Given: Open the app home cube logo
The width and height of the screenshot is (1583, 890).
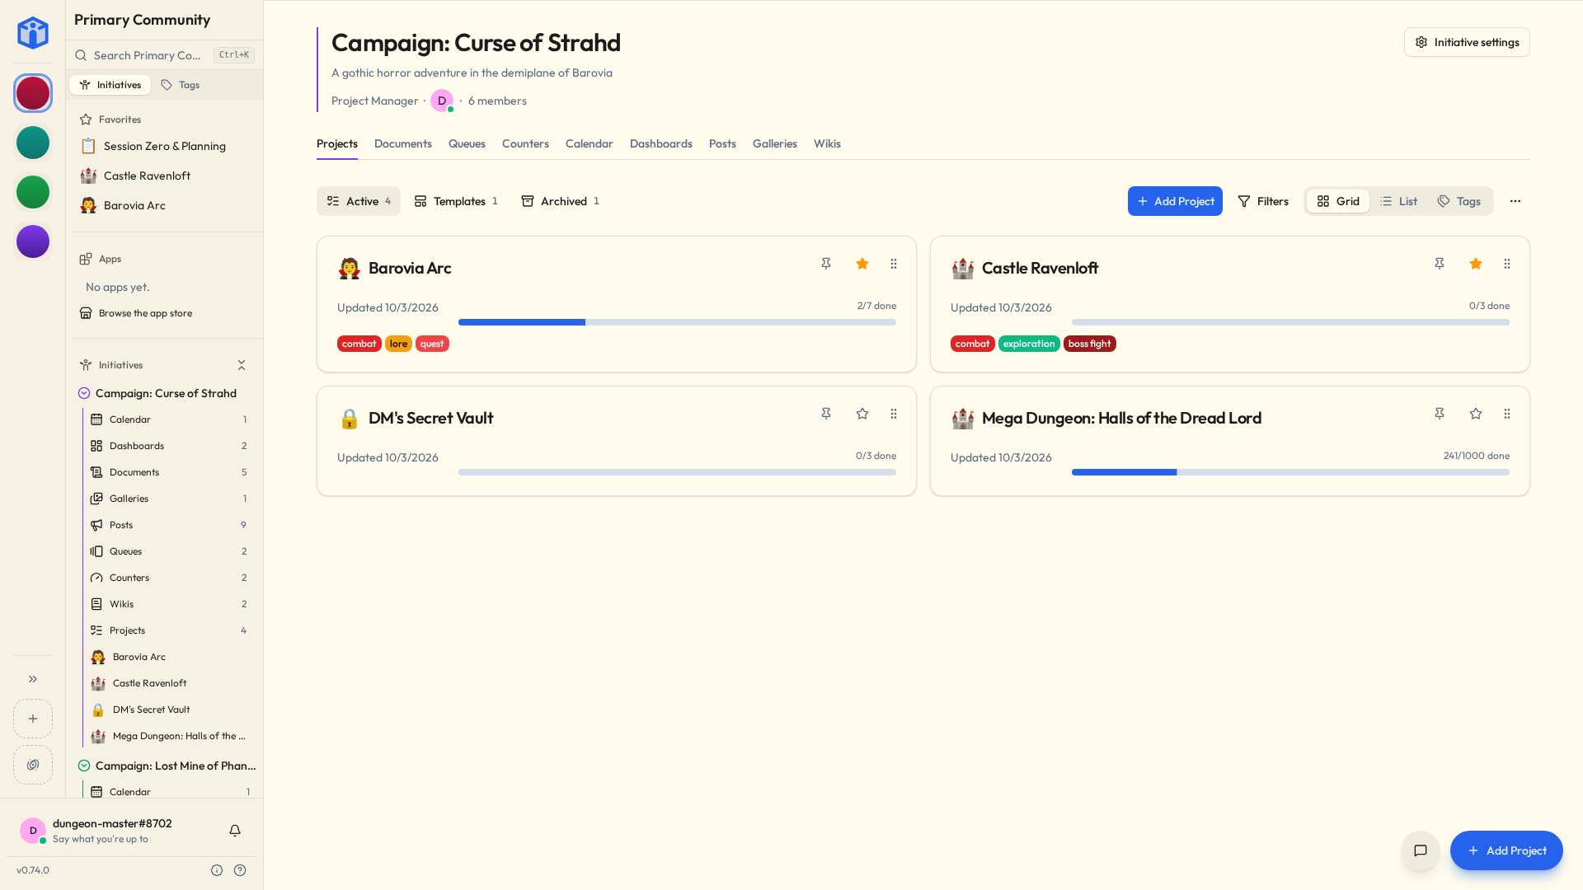Looking at the screenshot, I should click(x=33, y=33).
